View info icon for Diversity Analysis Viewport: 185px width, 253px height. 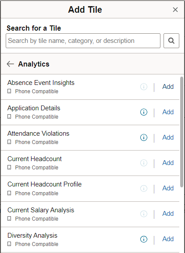coord(144,239)
